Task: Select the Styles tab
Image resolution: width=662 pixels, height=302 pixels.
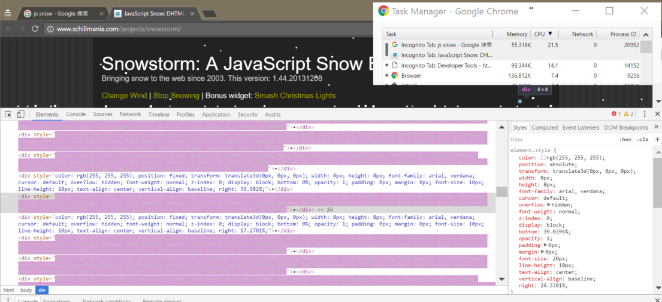Action: click(x=520, y=127)
